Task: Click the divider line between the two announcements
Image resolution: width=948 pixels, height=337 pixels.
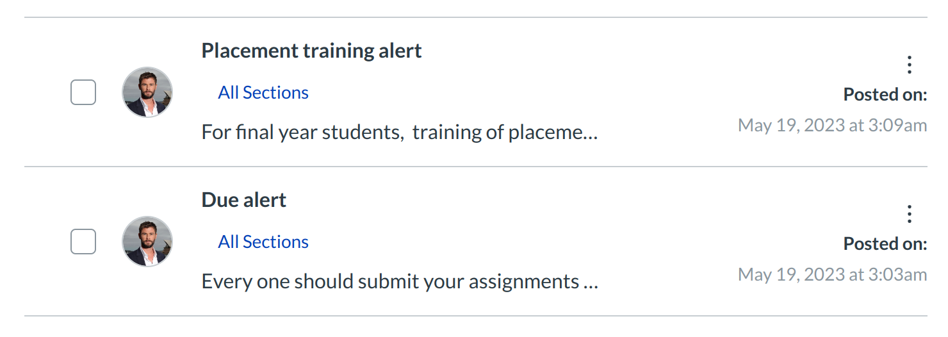Action: [475, 167]
